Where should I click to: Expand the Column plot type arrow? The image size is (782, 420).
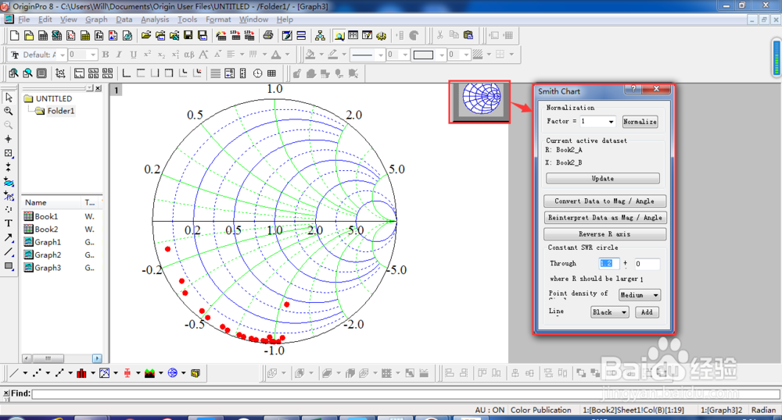pyautogui.click(x=93, y=372)
